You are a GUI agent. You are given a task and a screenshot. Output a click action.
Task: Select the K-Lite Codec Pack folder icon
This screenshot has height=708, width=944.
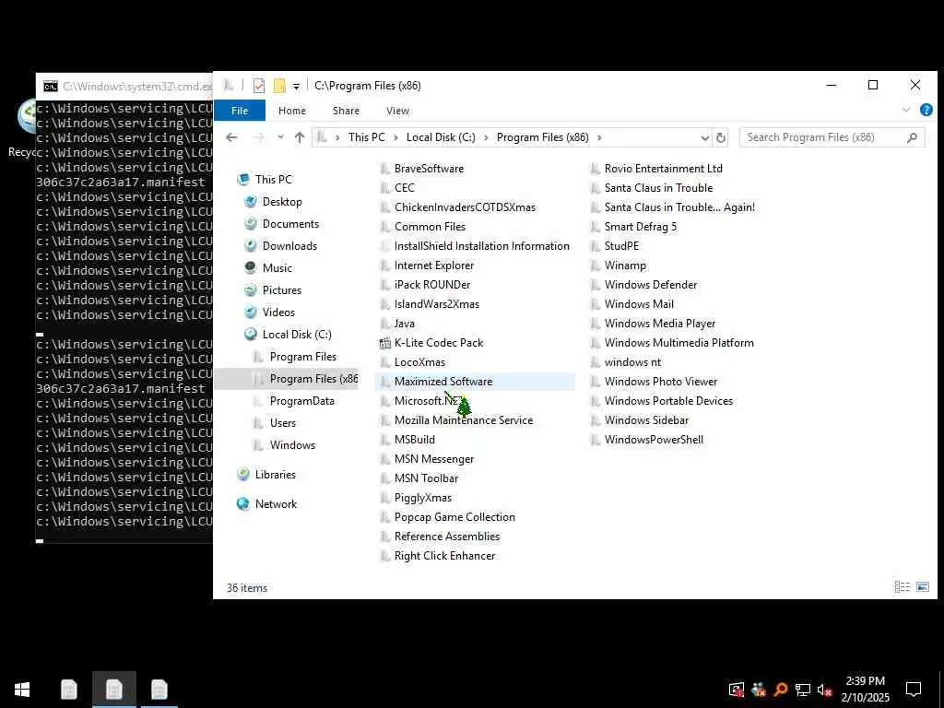[385, 343]
